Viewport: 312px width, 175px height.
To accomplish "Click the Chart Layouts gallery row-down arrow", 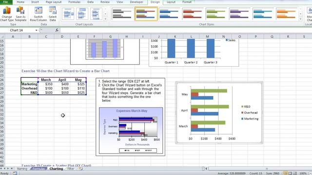I will pyautogui.click(x=105, y=14).
